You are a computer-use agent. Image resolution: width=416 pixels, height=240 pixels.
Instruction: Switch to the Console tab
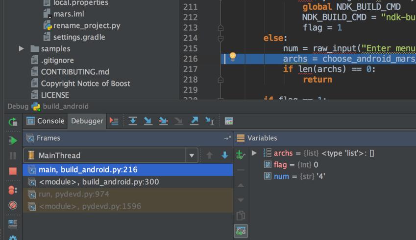(46, 121)
